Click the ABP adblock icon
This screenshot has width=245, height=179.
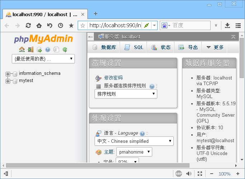tap(179, 174)
